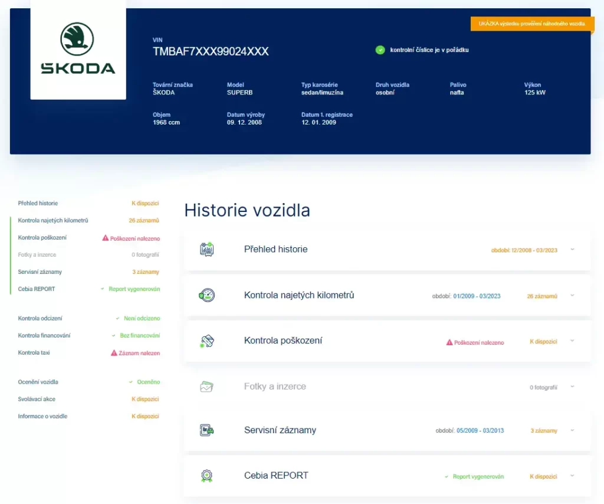Click the green check icon beside kontrolní číslice
This screenshot has height=504, width=604.
380,50
